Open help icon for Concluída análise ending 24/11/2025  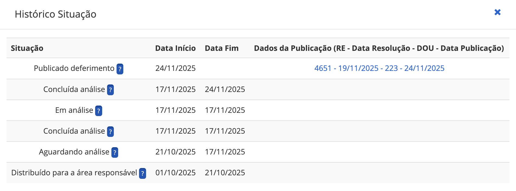click(110, 90)
